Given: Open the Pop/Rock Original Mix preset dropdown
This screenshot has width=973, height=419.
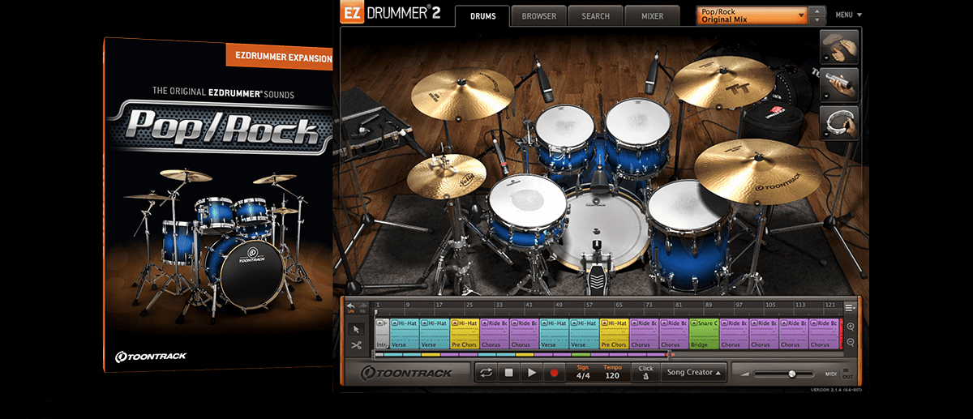Looking at the screenshot, I should 752,15.
